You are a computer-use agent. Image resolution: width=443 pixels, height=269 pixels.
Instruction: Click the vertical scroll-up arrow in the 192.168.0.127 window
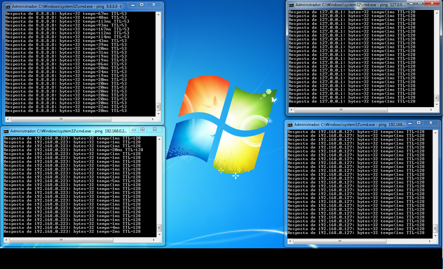435,132
